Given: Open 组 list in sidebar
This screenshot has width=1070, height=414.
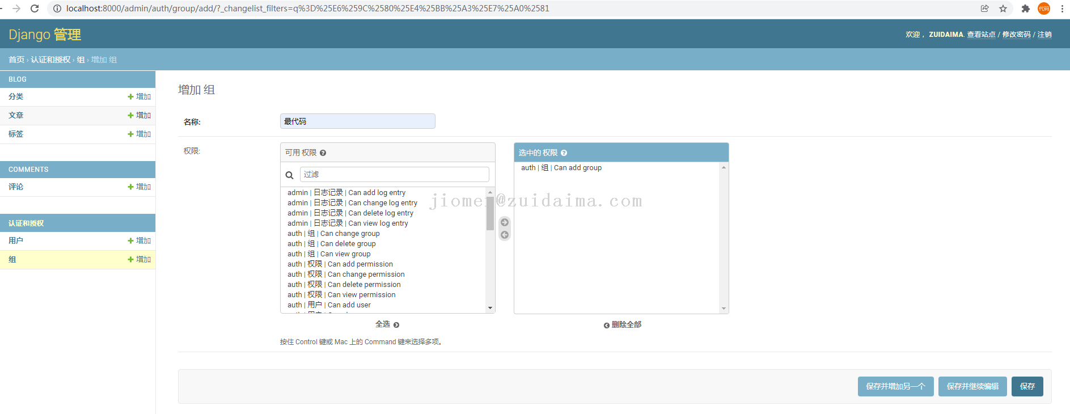Looking at the screenshot, I should [12, 260].
